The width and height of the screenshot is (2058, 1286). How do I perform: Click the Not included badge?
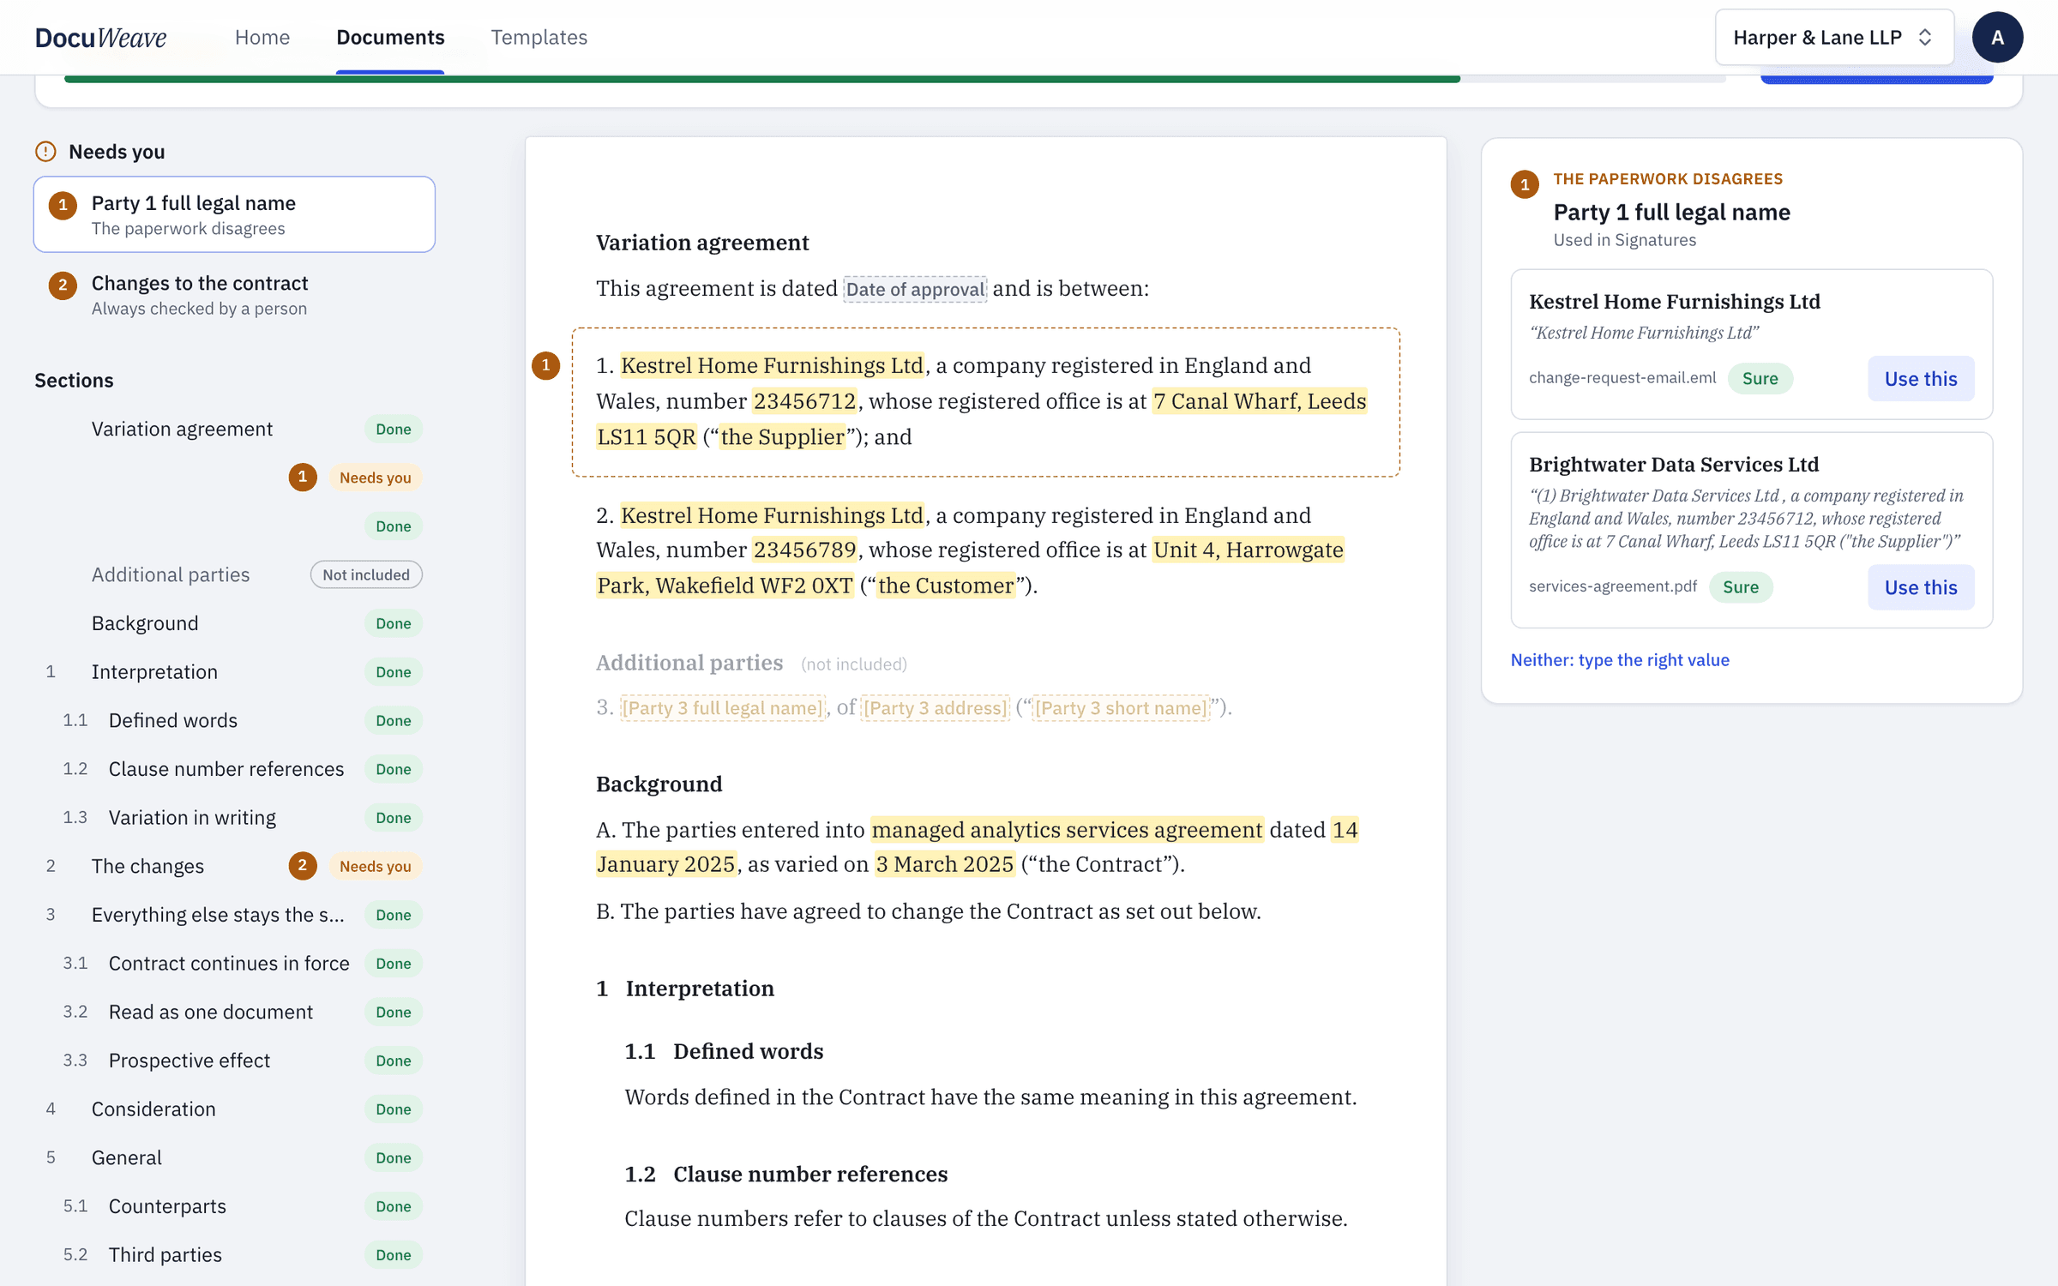[366, 574]
